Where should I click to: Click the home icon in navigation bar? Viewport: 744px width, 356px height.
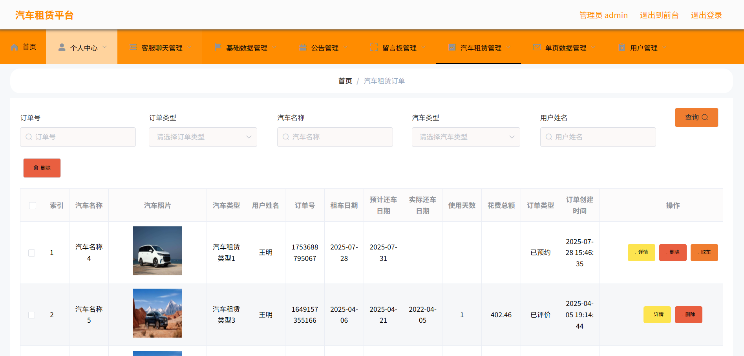click(15, 47)
